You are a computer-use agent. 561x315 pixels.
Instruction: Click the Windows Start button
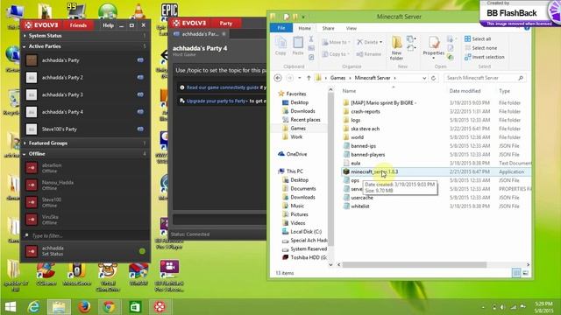pyautogui.click(x=11, y=307)
